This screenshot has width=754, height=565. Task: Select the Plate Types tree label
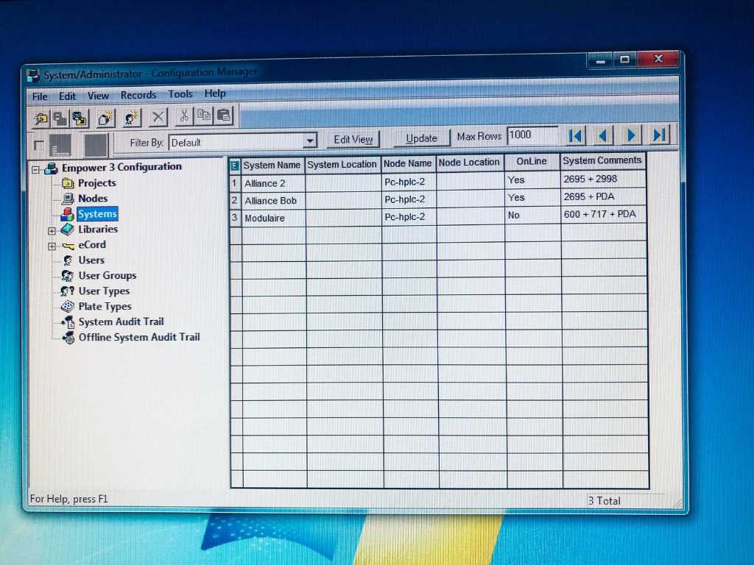coord(105,307)
